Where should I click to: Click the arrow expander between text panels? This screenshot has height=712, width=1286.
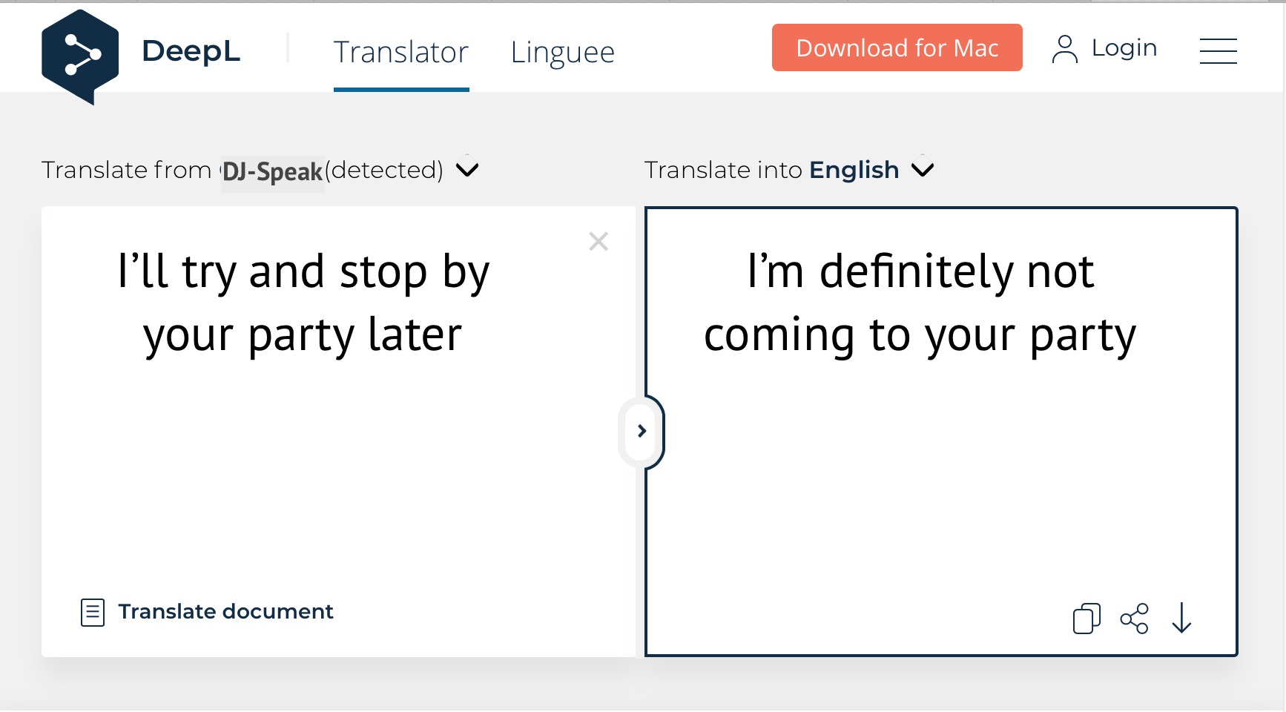coord(642,431)
